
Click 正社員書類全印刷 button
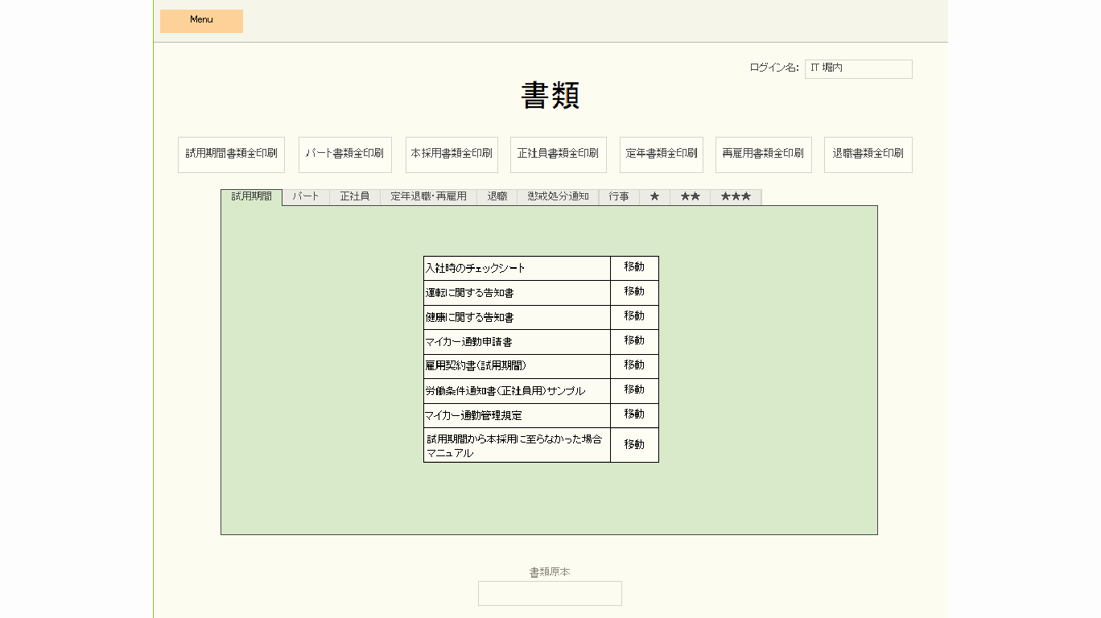(x=559, y=154)
